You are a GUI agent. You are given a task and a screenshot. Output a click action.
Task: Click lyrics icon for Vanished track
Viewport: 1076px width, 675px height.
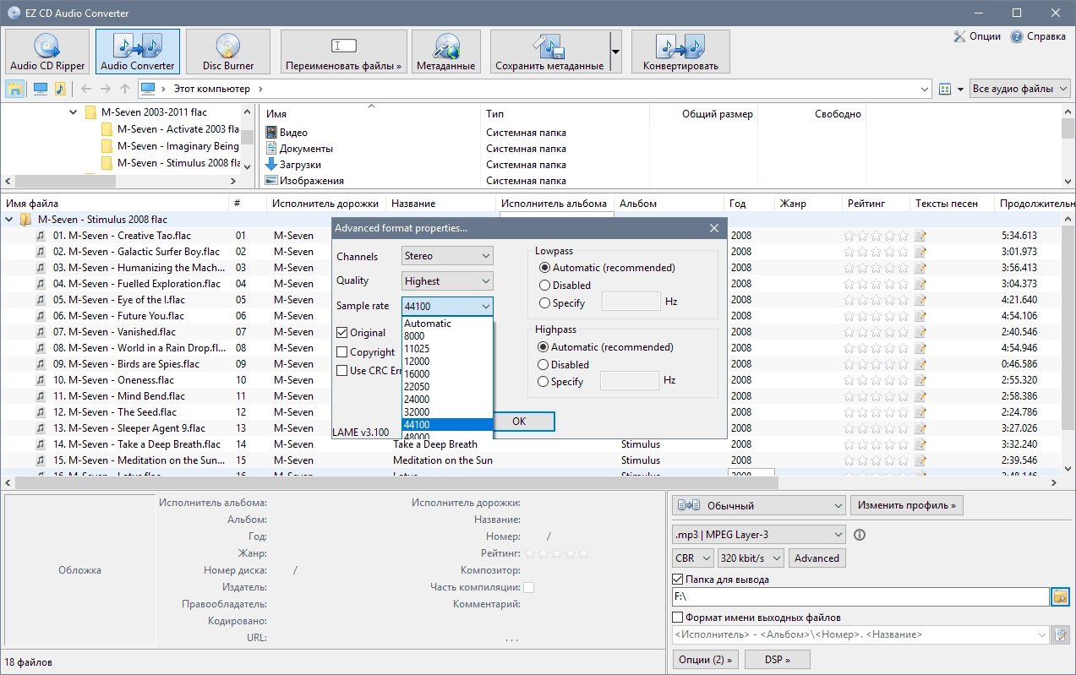click(x=920, y=332)
